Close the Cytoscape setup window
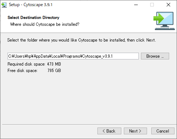Image resolution: width=177 pixels, height=139 pixels. [168, 5]
